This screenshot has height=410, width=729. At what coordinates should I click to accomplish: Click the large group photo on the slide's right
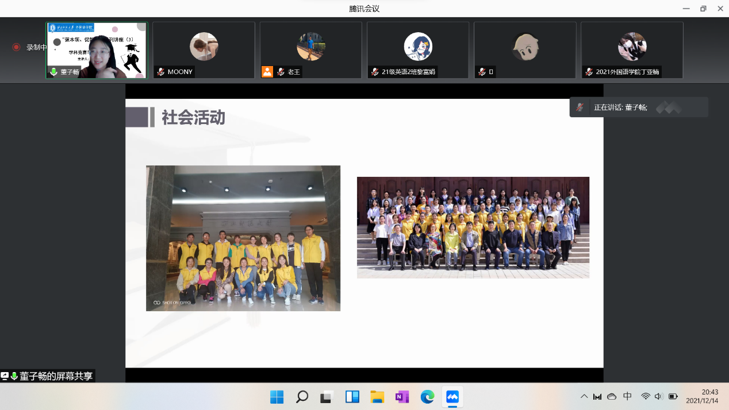(473, 227)
